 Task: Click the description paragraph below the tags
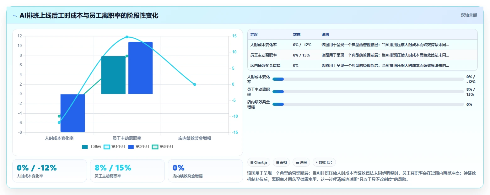click(362, 176)
